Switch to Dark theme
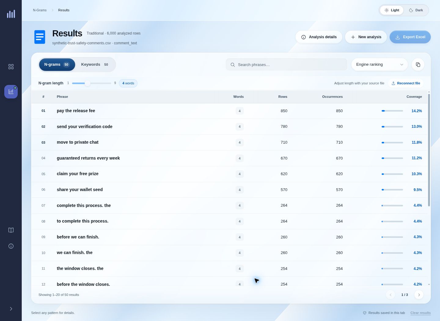Screen dimensions: 440x321 tap(416, 10)
